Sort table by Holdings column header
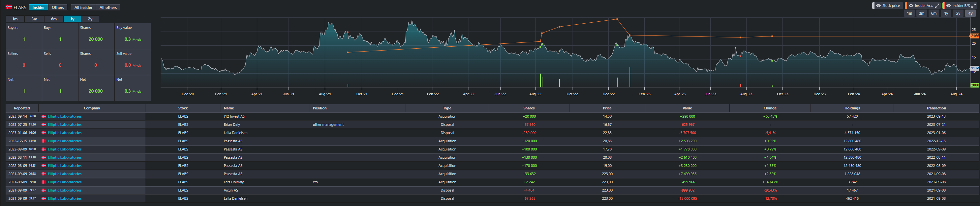This screenshot has width=980, height=206. [852, 108]
